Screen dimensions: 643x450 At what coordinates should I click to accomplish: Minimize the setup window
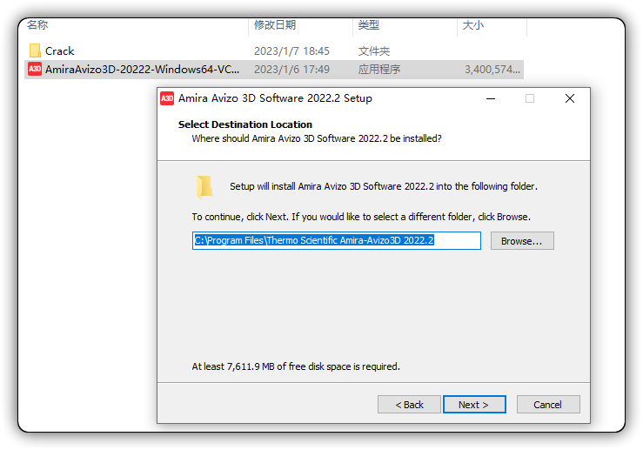491,98
